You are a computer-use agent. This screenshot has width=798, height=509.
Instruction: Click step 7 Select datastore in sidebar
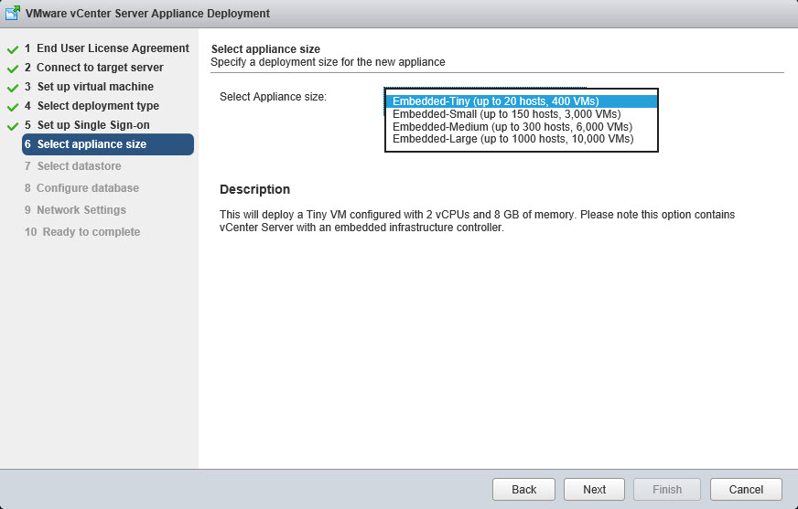click(73, 166)
